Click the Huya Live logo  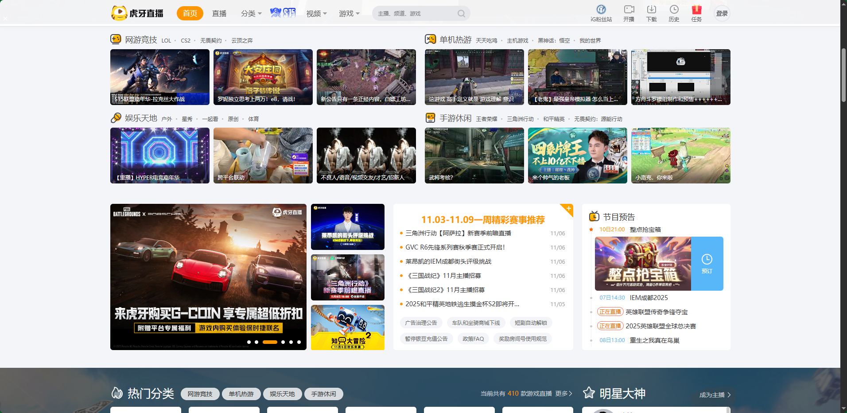pos(137,13)
